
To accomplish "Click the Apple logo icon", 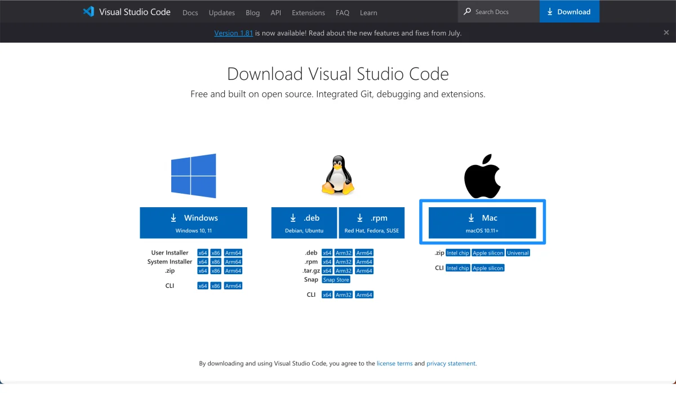I will coord(482,176).
